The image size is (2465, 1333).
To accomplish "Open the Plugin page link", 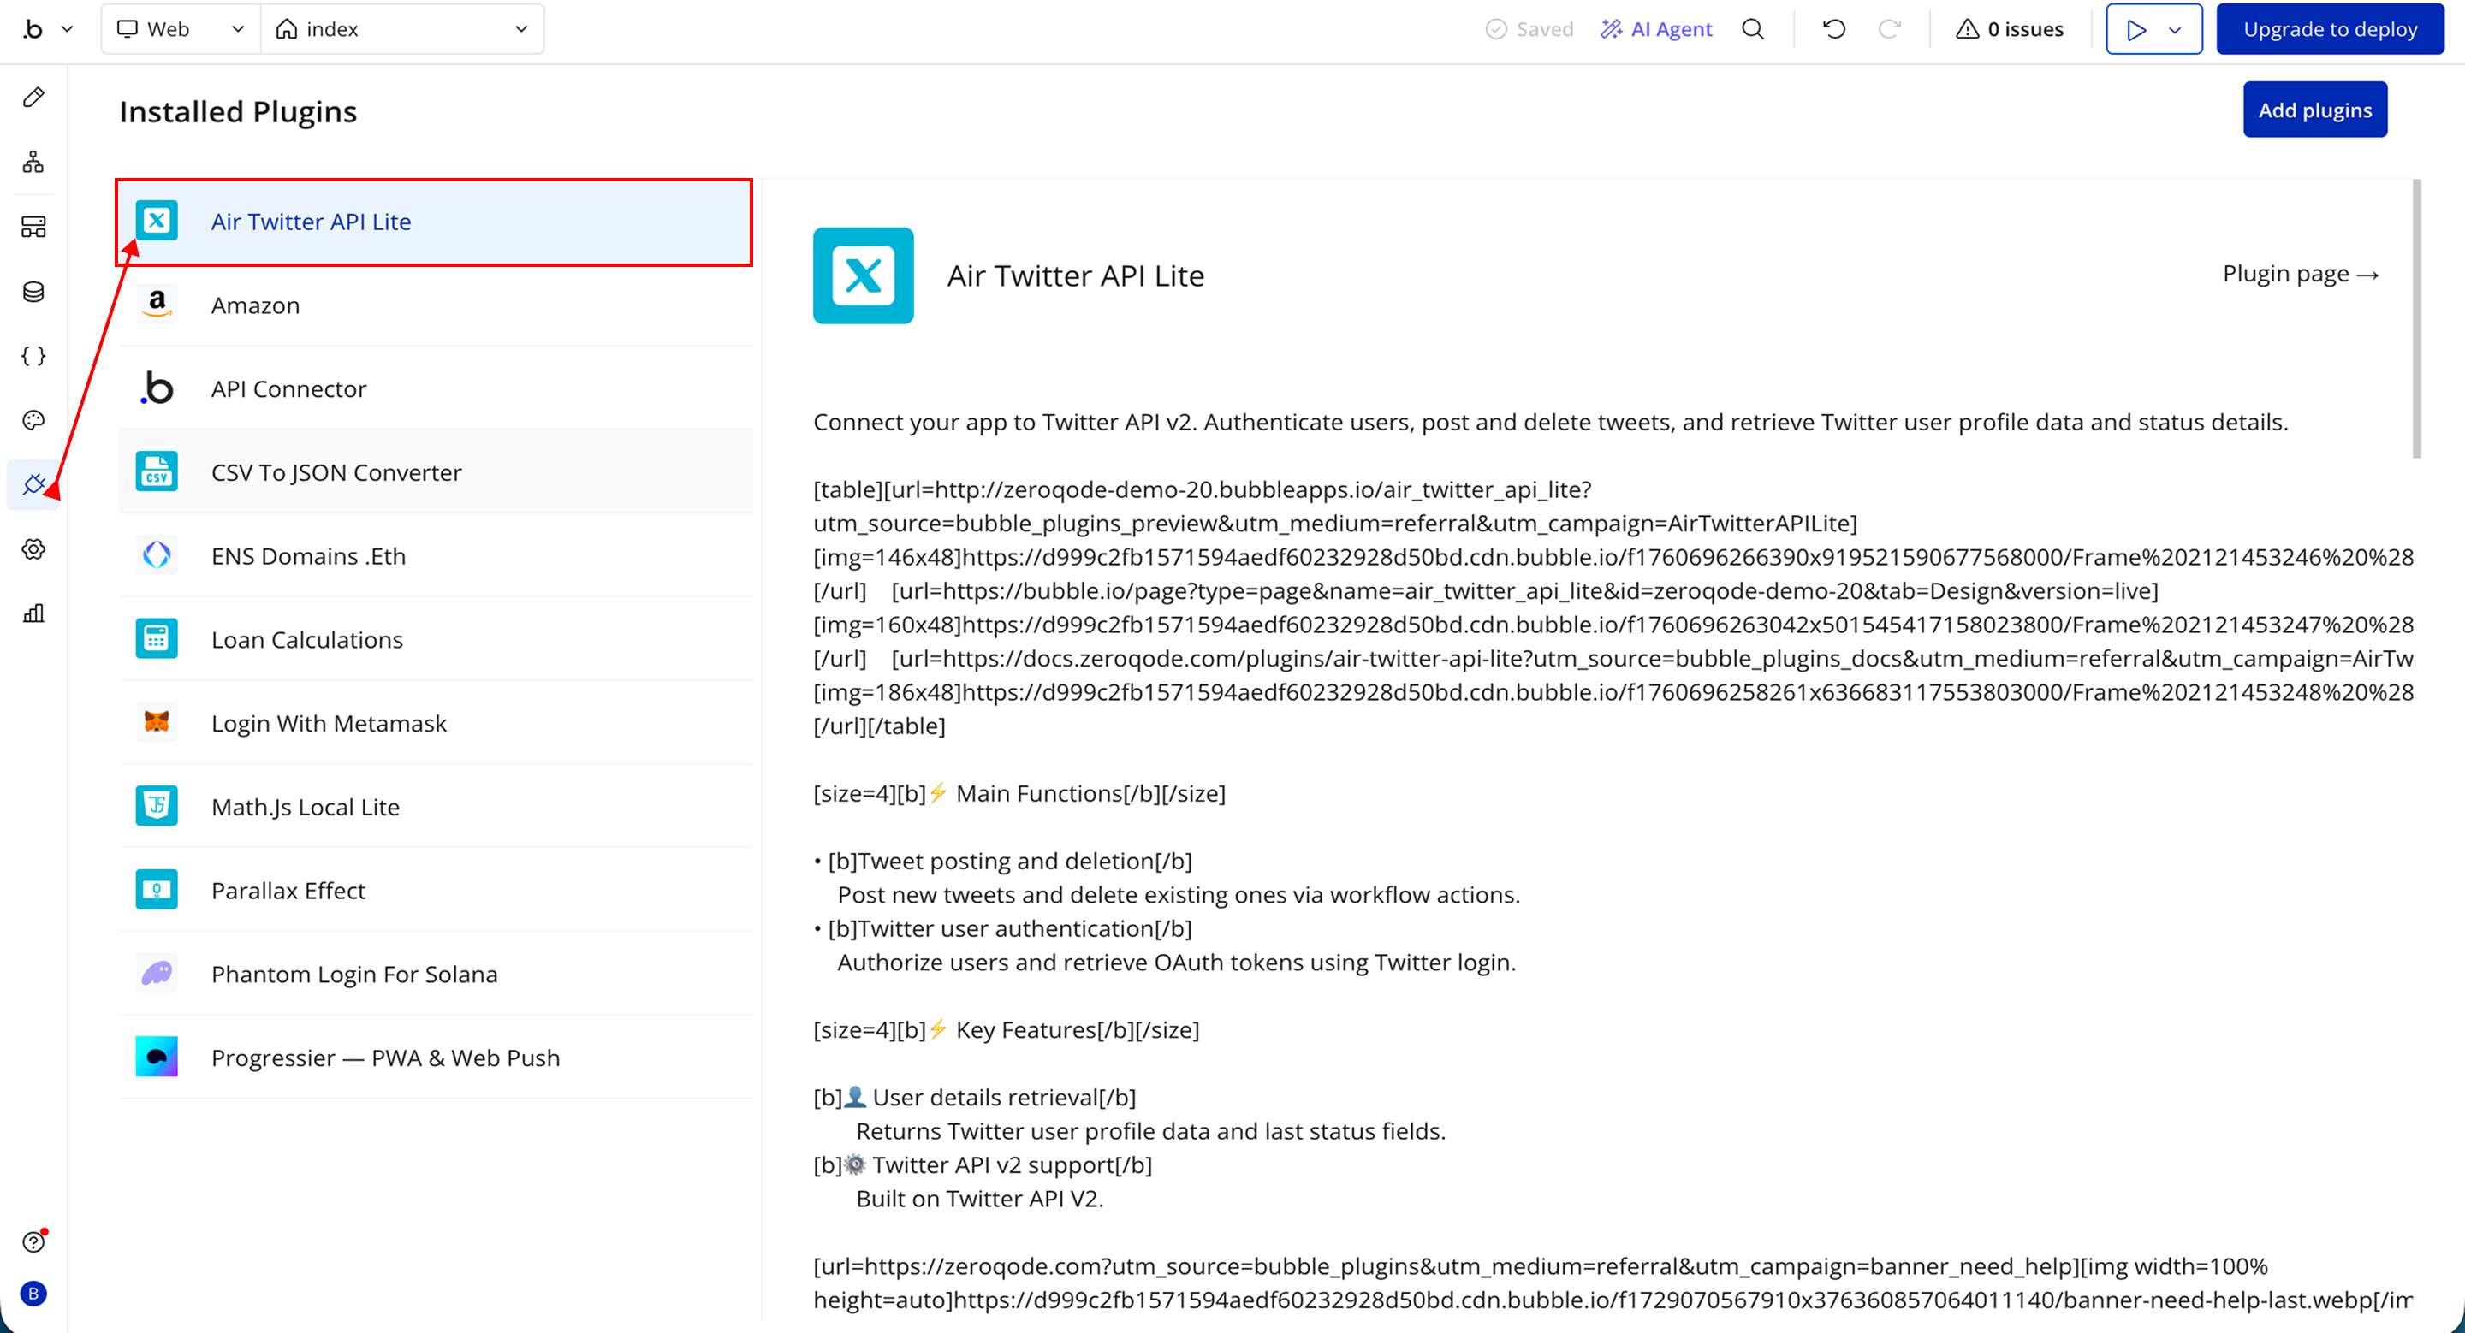I will [x=2300, y=275].
